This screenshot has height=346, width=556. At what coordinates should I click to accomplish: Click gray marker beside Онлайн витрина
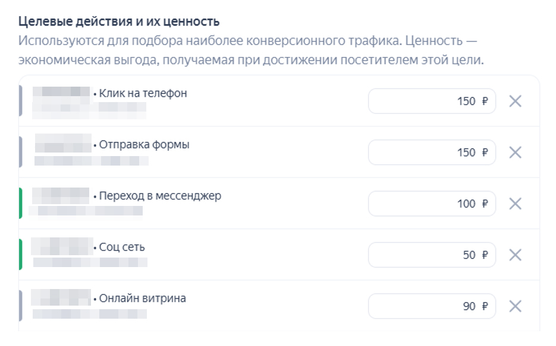click(20, 306)
